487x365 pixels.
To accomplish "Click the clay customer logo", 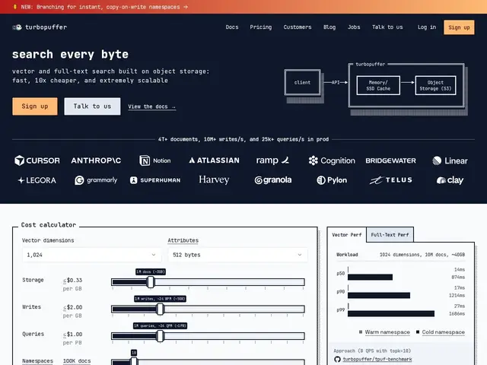I will click(x=450, y=180).
